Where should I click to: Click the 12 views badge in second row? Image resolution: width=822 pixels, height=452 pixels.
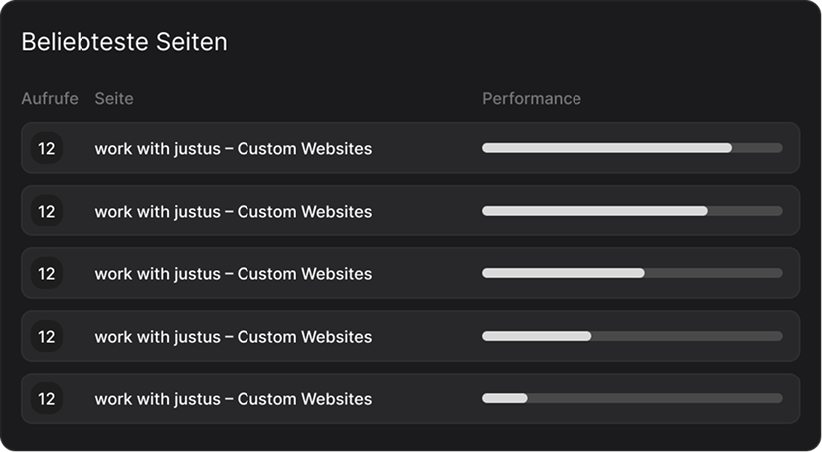click(x=46, y=211)
